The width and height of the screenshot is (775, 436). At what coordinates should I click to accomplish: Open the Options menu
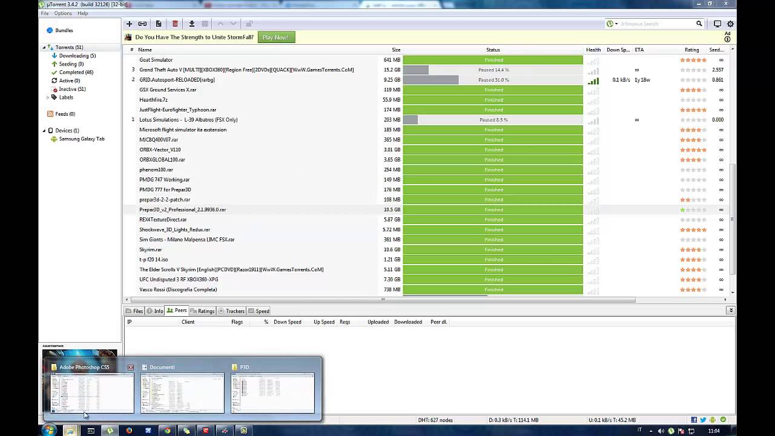[63, 13]
